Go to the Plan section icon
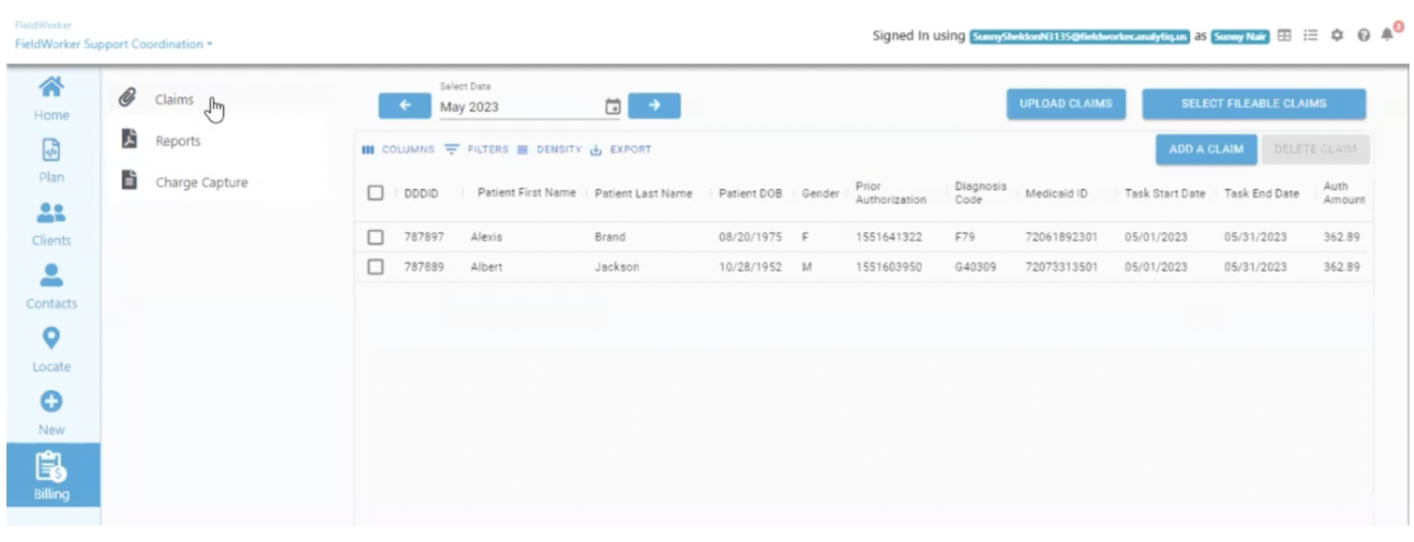 (52, 150)
